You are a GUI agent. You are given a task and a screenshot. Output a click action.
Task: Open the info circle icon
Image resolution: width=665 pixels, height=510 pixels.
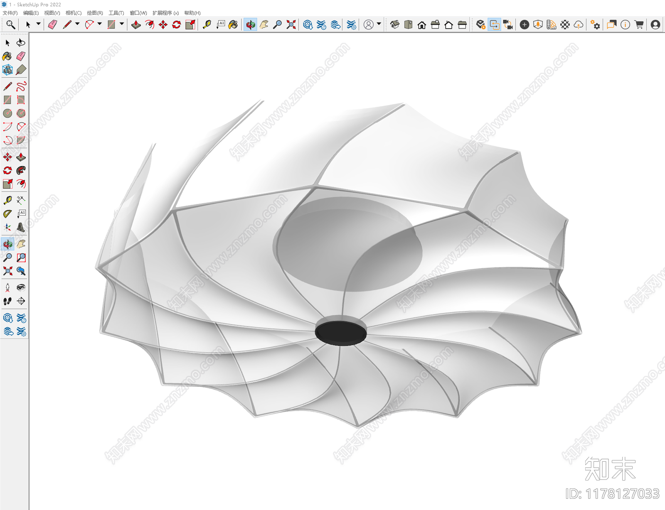(x=625, y=25)
